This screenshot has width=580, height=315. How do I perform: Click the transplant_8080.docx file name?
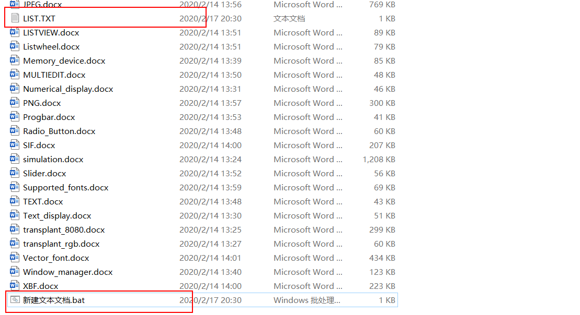pyautogui.click(x=64, y=229)
